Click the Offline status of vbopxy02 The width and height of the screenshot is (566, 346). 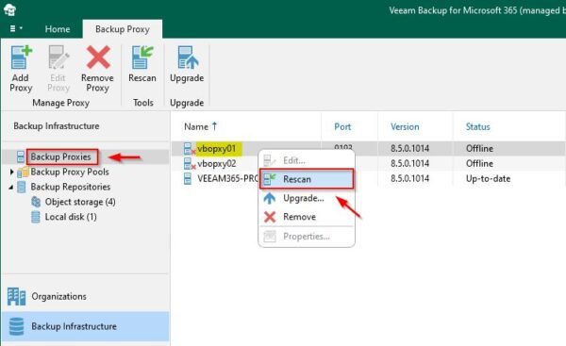(x=479, y=163)
